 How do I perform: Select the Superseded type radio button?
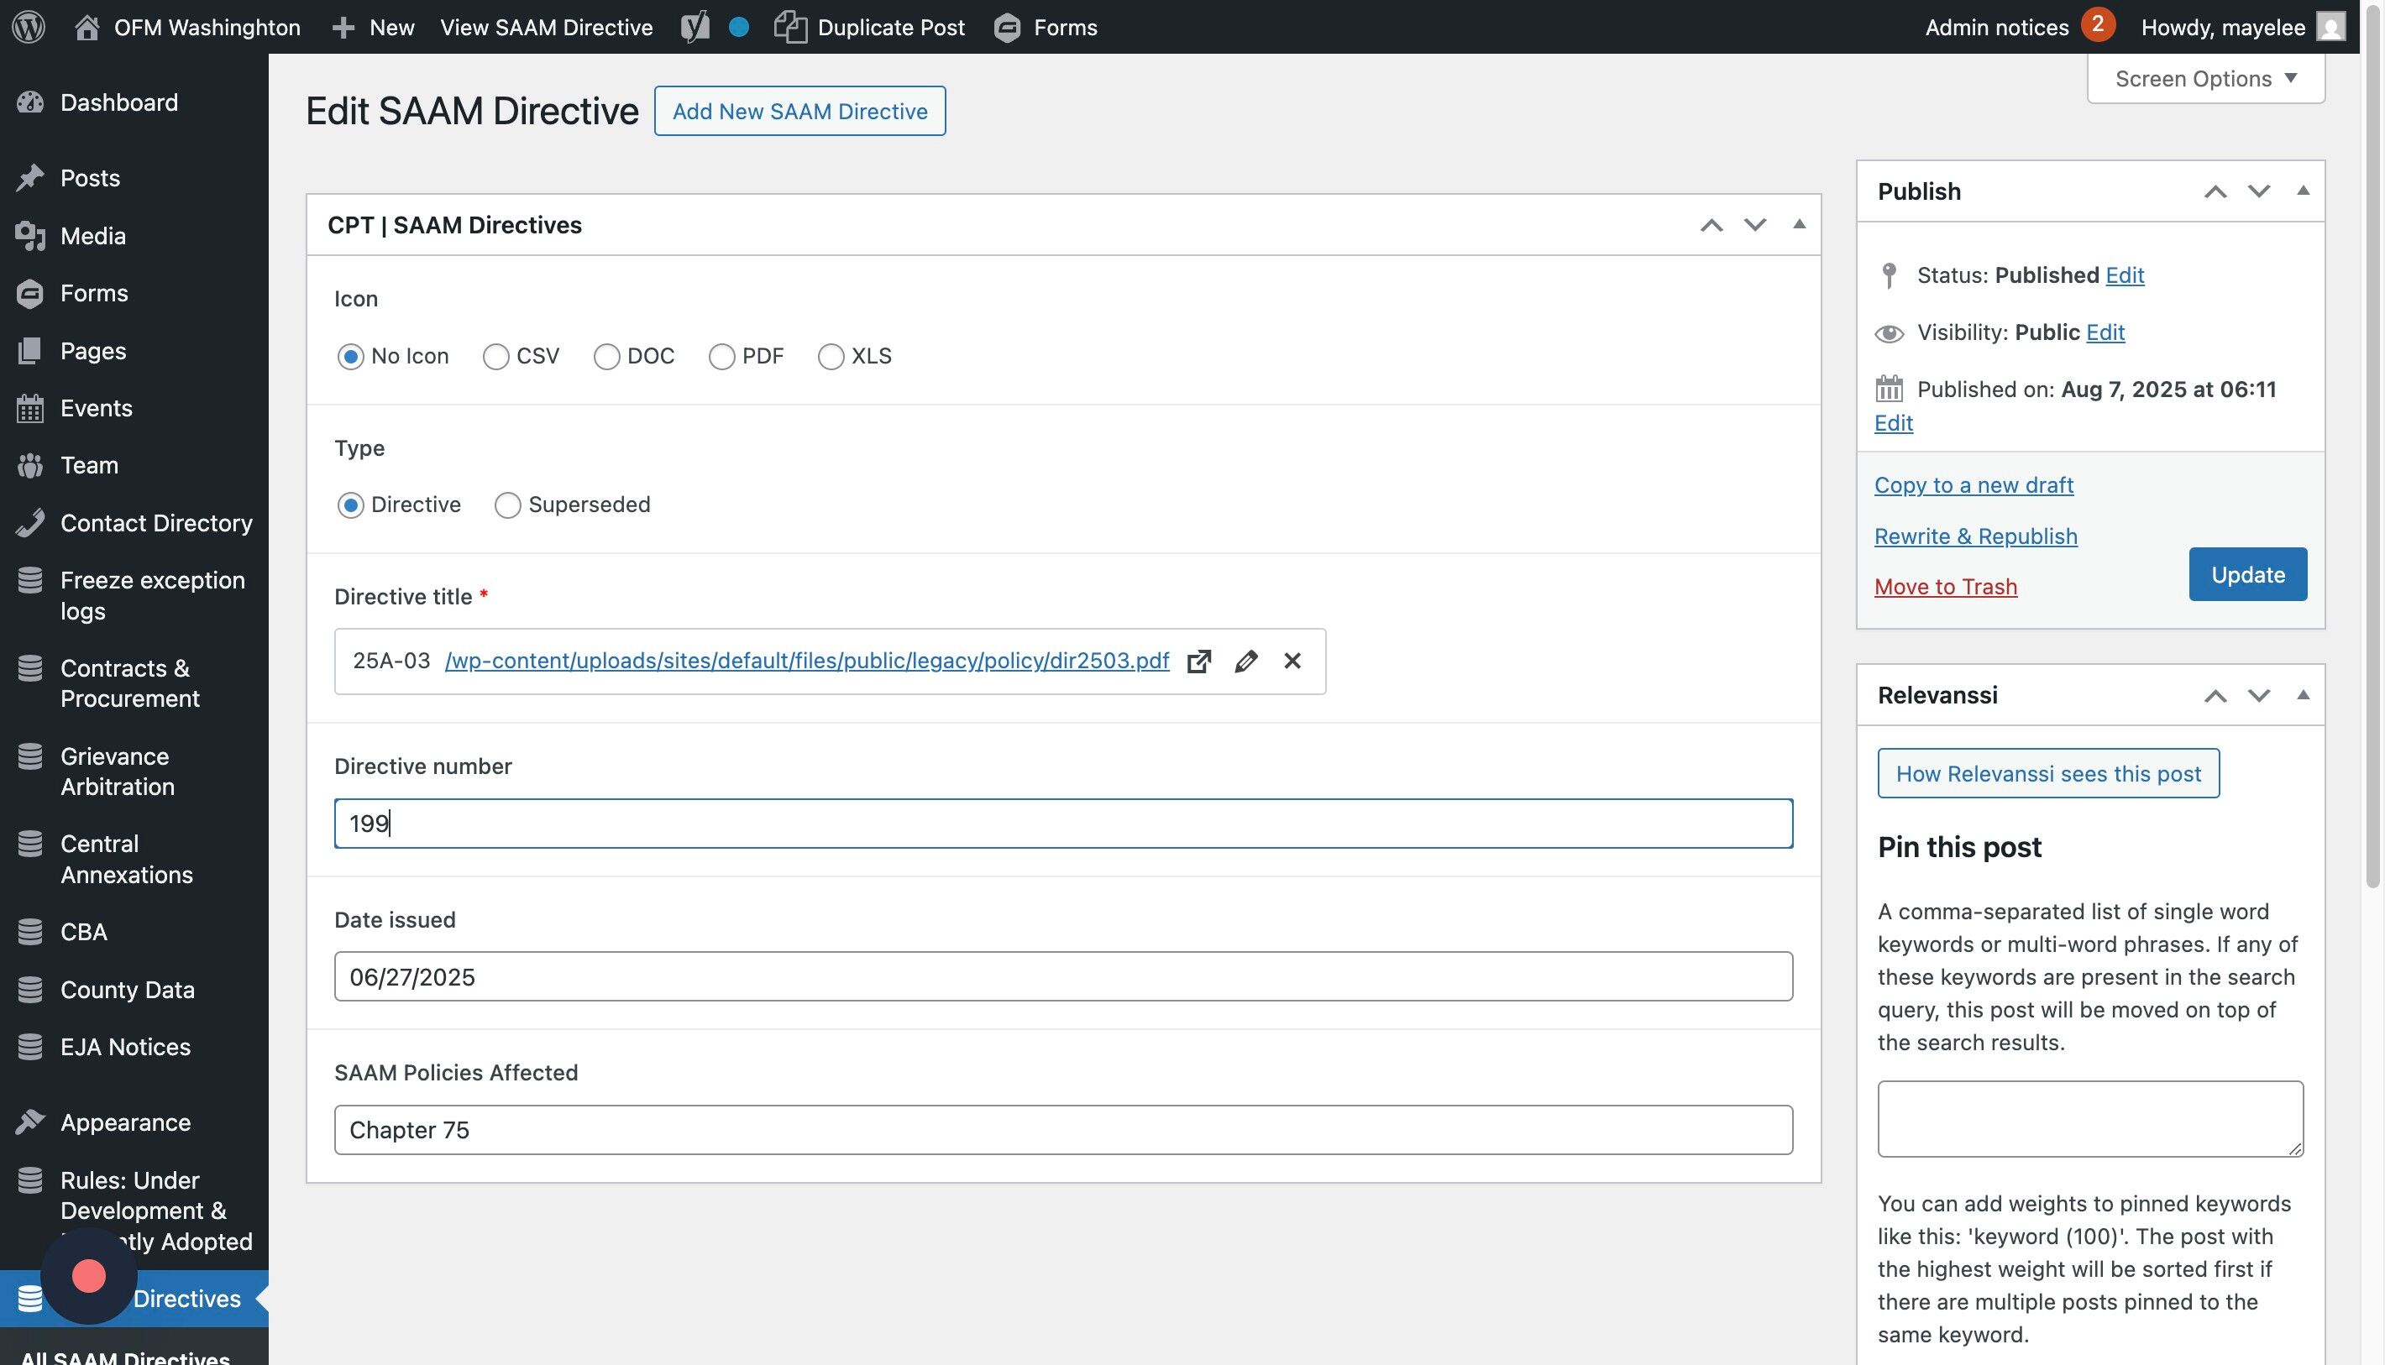(x=507, y=505)
